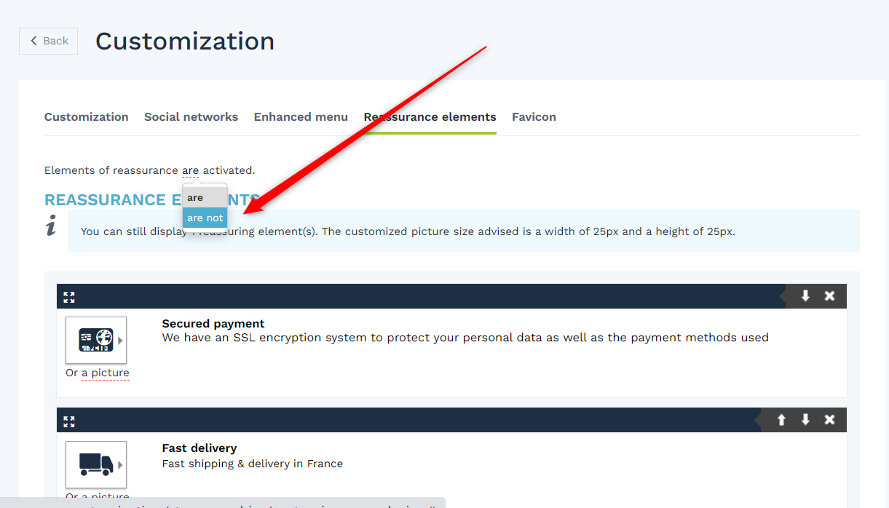Select the "are not" dropdown option
The width and height of the screenshot is (889, 508).
coord(205,218)
